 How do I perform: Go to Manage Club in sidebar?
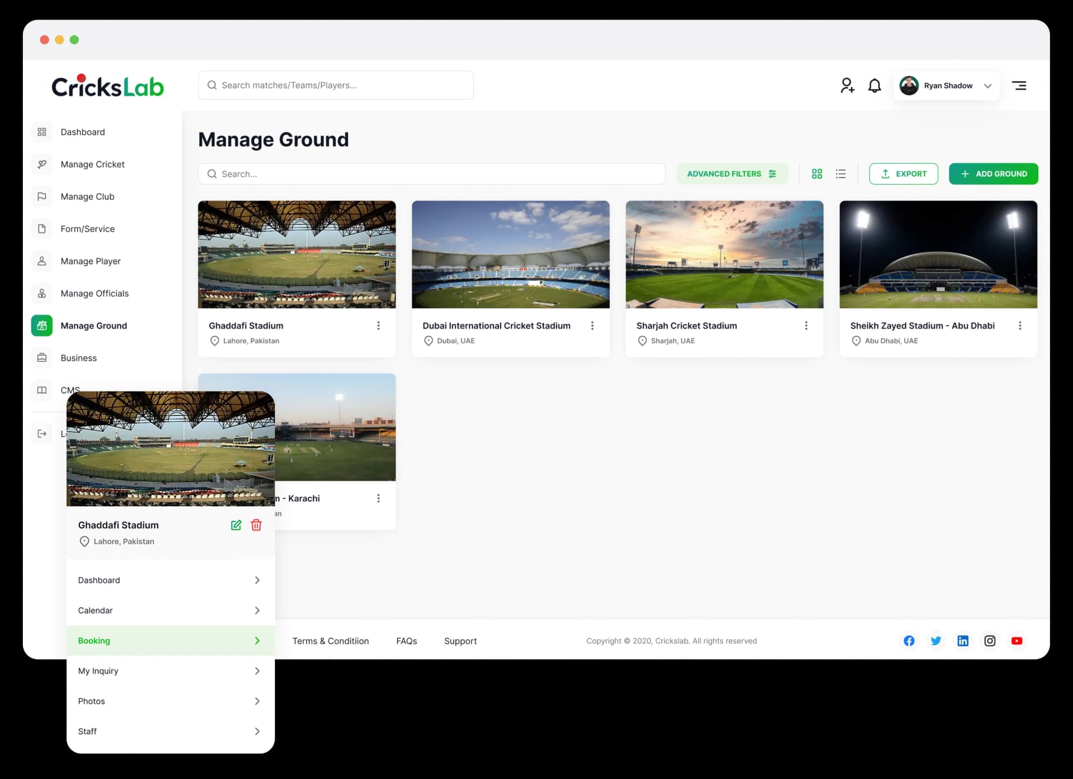click(87, 197)
